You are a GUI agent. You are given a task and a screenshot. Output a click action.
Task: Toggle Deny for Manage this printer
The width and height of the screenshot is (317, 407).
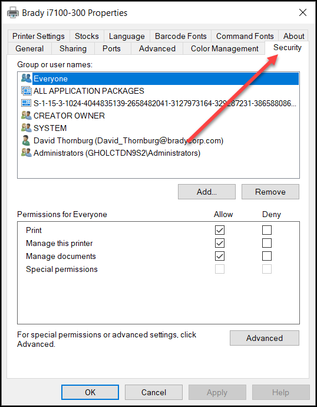click(x=267, y=243)
